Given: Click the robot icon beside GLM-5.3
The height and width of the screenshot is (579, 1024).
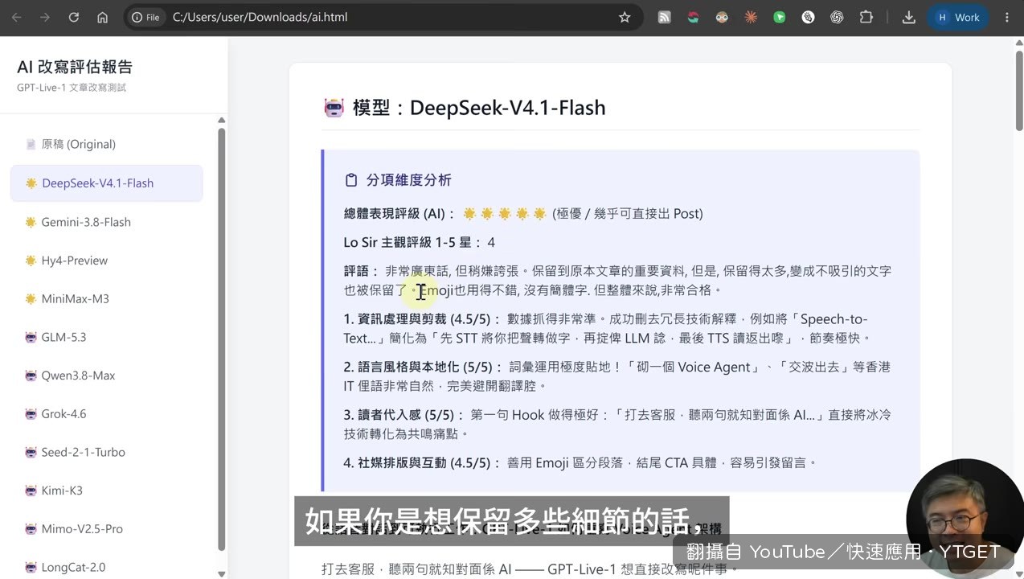Looking at the screenshot, I should point(31,337).
